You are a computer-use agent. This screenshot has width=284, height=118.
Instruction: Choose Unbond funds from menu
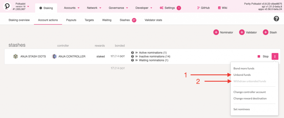[x=242, y=75]
